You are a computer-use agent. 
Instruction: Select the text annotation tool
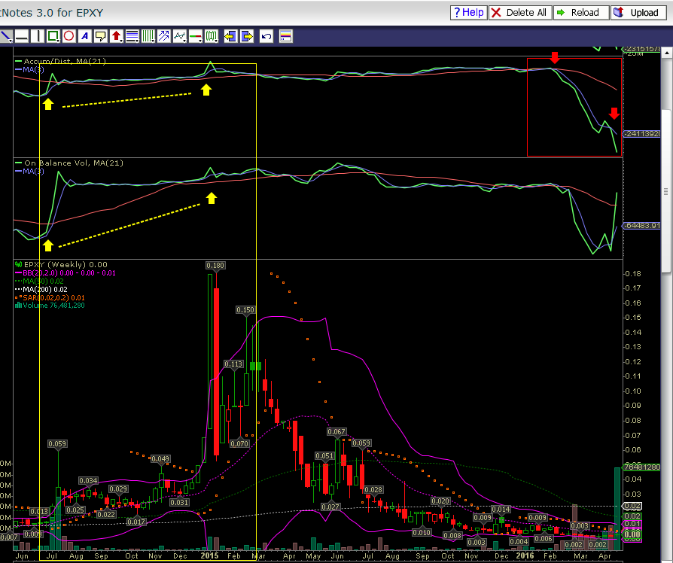coord(84,36)
